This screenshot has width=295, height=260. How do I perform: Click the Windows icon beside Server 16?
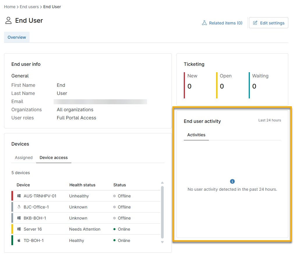coord(19,229)
